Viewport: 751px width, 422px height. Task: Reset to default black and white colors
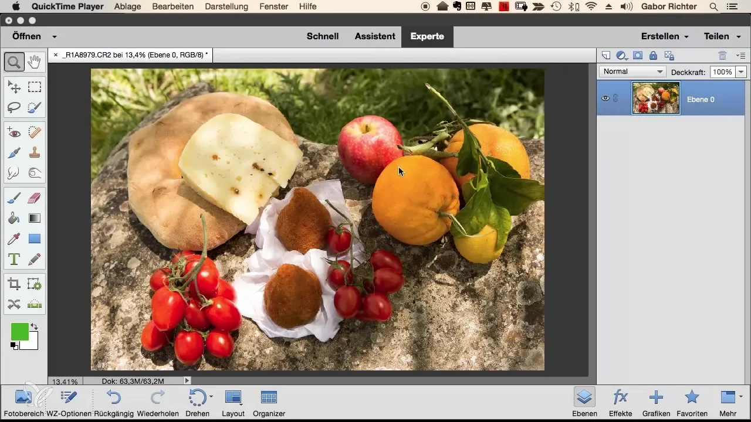tap(15, 346)
